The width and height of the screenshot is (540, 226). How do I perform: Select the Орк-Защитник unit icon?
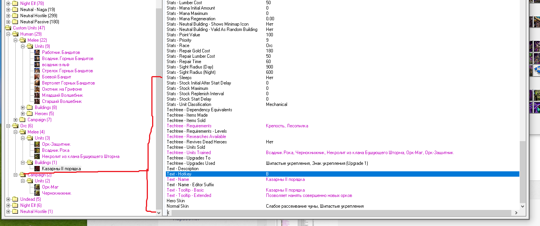(37, 144)
